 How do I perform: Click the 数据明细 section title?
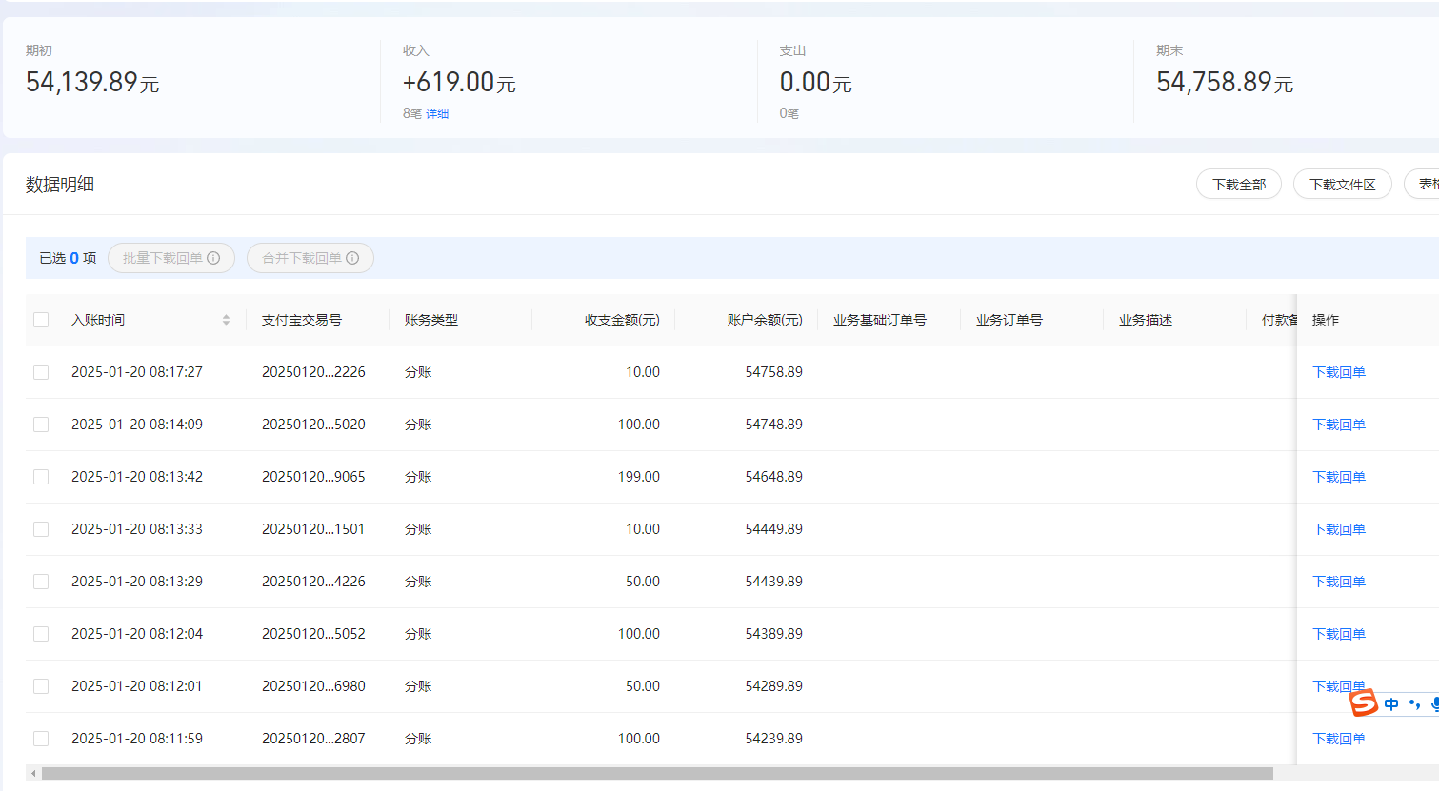60,185
